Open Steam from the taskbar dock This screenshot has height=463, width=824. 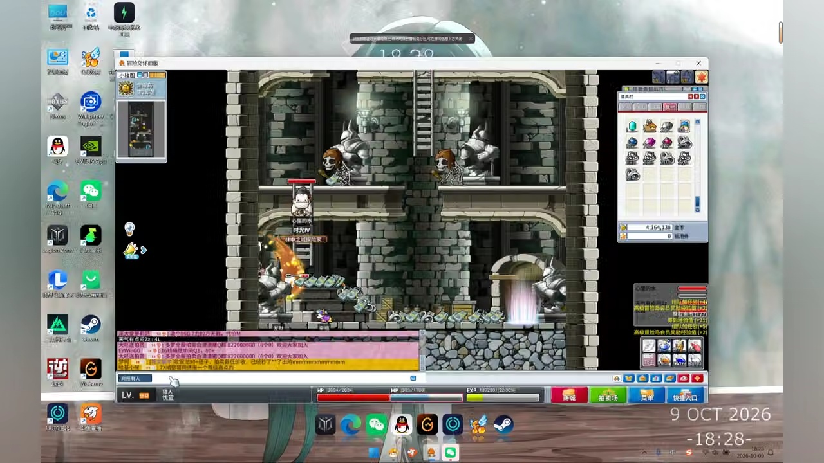pos(503,424)
